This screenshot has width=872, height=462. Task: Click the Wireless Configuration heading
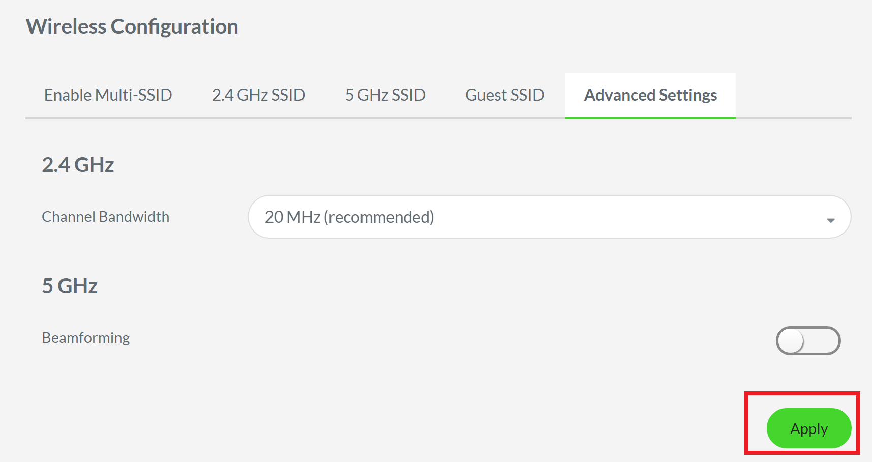(x=132, y=26)
